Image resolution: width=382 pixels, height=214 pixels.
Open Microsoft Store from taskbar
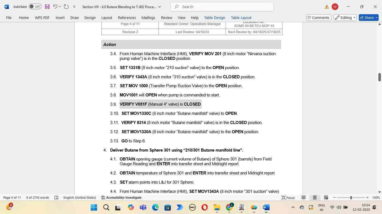pyautogui.click(x=168, y=208)
